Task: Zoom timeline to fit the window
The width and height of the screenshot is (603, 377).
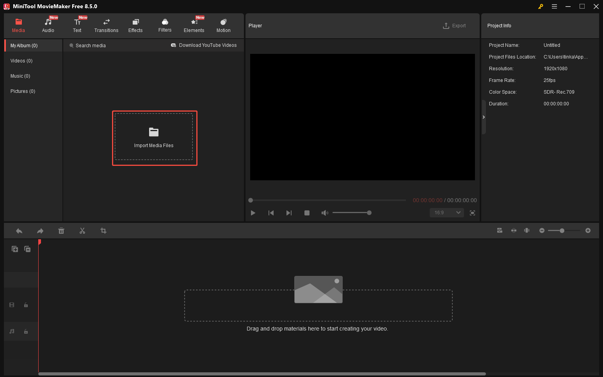Action: [514, 230]
